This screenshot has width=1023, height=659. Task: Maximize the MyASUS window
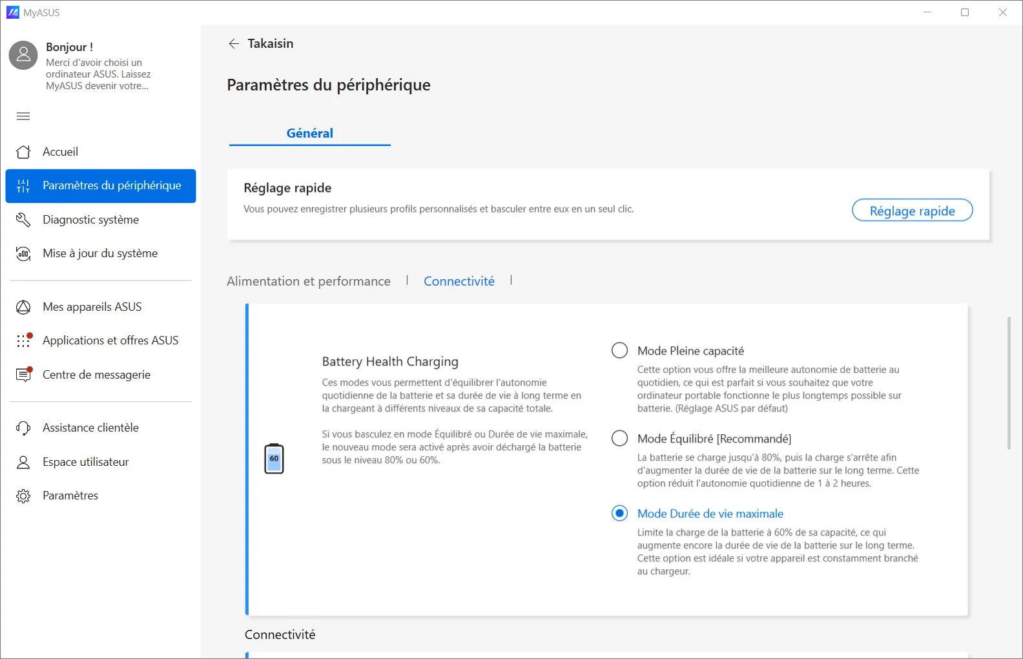(x=965, y=12)
